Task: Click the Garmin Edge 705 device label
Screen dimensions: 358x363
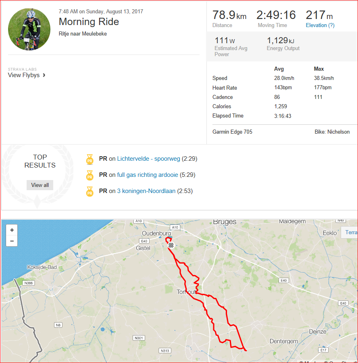Action: click(x=232, y=132)
